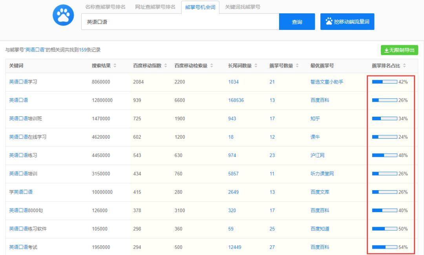Click long-tail count 168536
424x255 pixels.
[236, 100]
